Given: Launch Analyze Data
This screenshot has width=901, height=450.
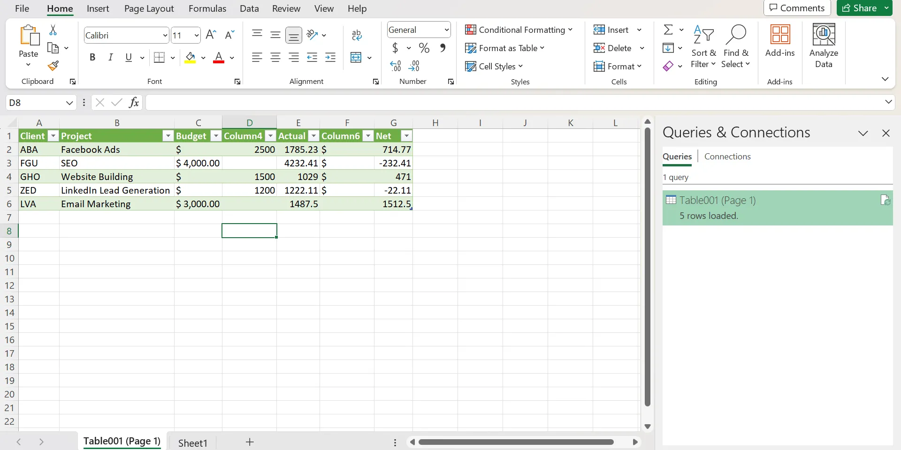Looking at the screenshot, I should click(x=824, y=45).
